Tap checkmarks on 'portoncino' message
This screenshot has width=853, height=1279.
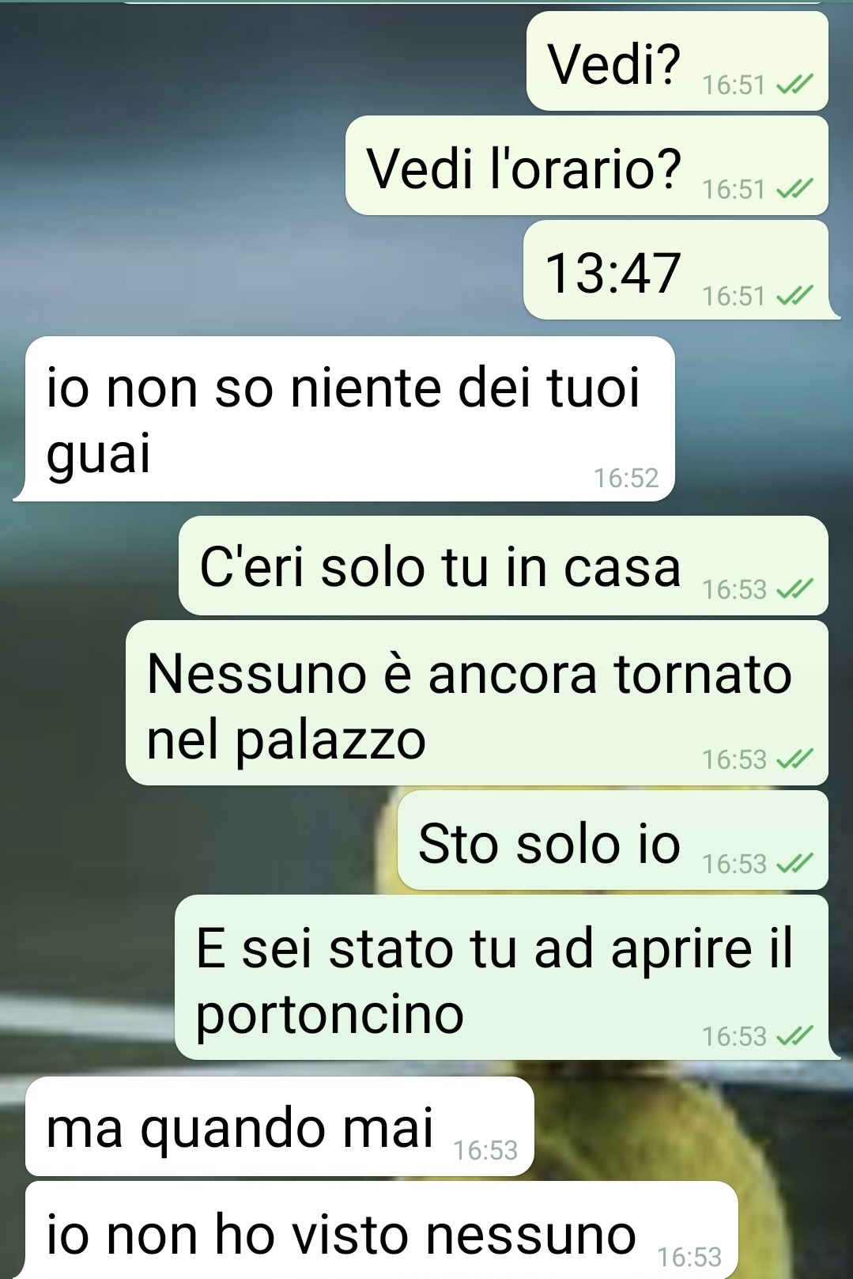coord(794,1035)
